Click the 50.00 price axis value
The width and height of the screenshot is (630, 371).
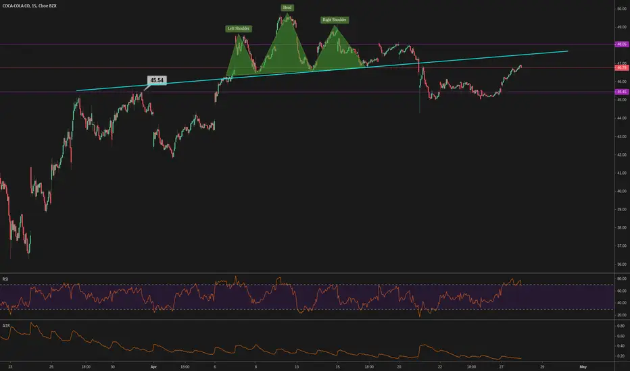point(622,9)
